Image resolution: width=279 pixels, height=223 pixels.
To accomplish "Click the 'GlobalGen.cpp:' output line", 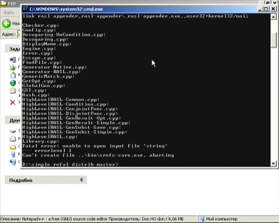I will (x=44, y=86).
